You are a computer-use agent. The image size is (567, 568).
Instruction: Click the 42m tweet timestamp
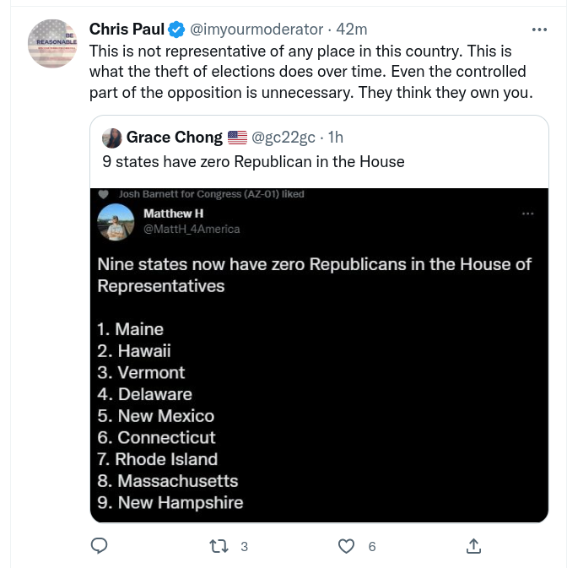click(352, 30)
